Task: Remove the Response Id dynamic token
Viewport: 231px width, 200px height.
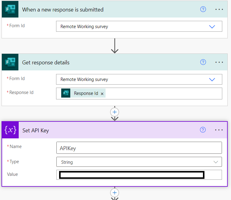Action: (102, 94)
